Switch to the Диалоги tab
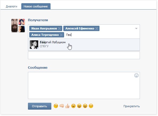Viewport: 158px width, 116px height. click(x=11, y=6)
